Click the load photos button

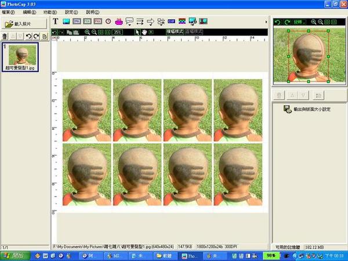coord(24,24)
